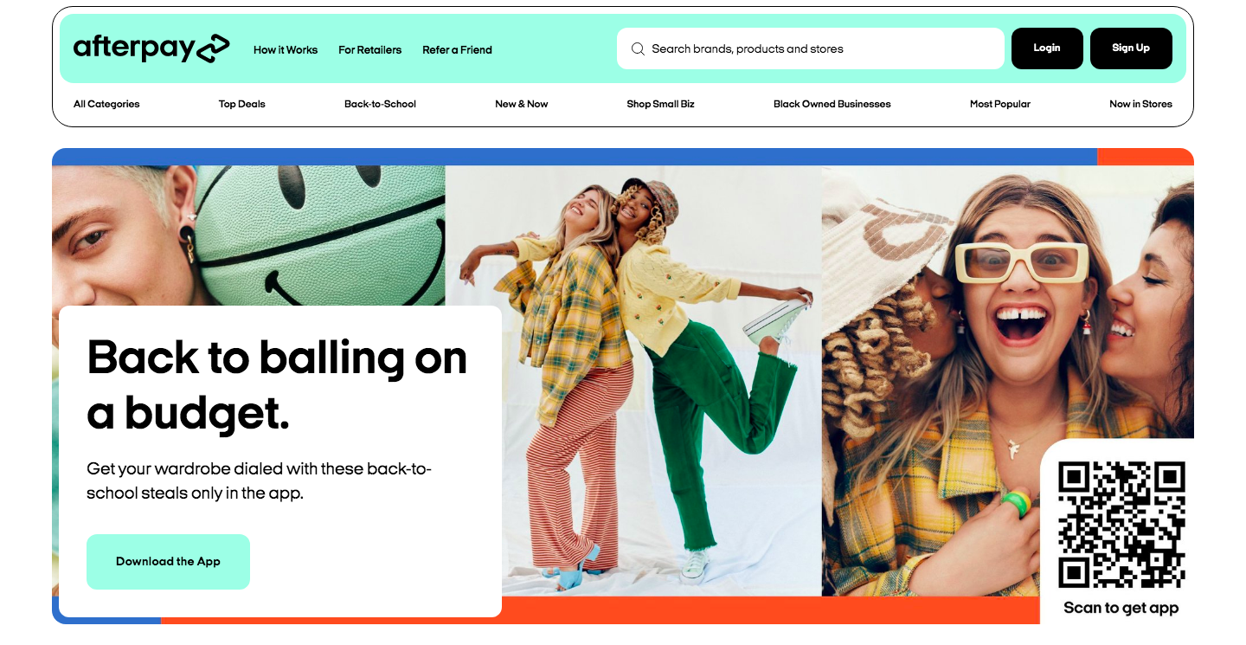
Task: Click the search magnifier icon
Action: (638, 49)
